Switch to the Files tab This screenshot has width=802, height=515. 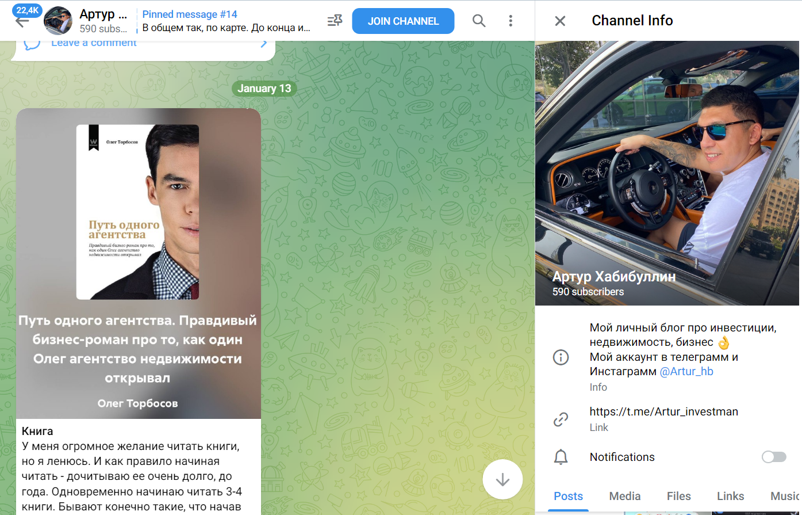pos(678,496)
